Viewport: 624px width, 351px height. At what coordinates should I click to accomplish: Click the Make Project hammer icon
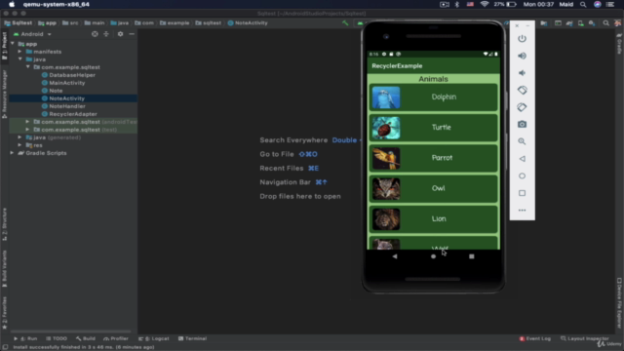pos(345,23)
